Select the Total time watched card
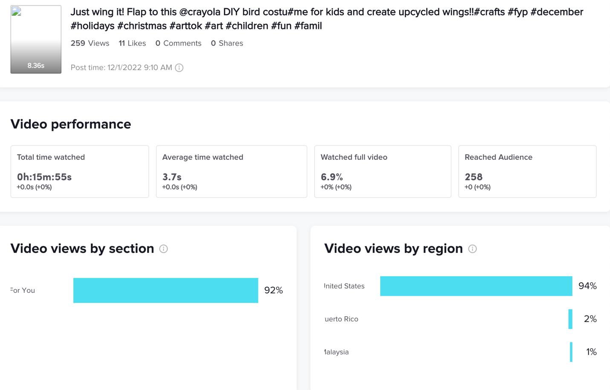Viewport: 610px width, 390px height. (x=80, y=171)
